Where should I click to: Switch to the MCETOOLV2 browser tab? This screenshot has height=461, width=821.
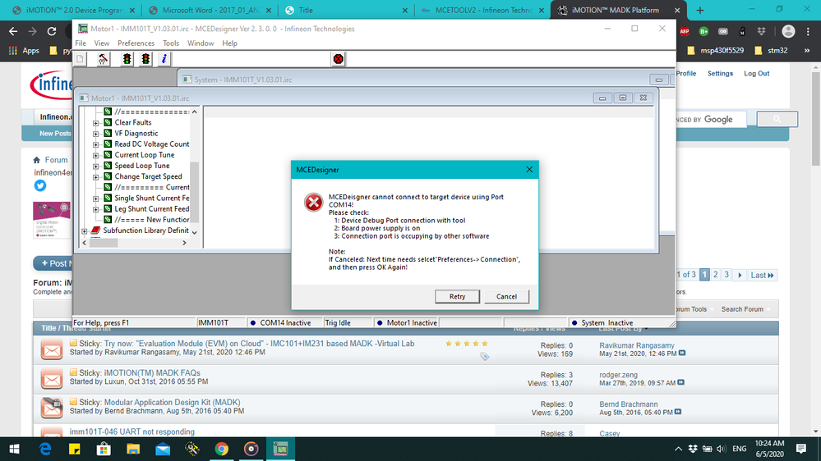click(477, 11)
